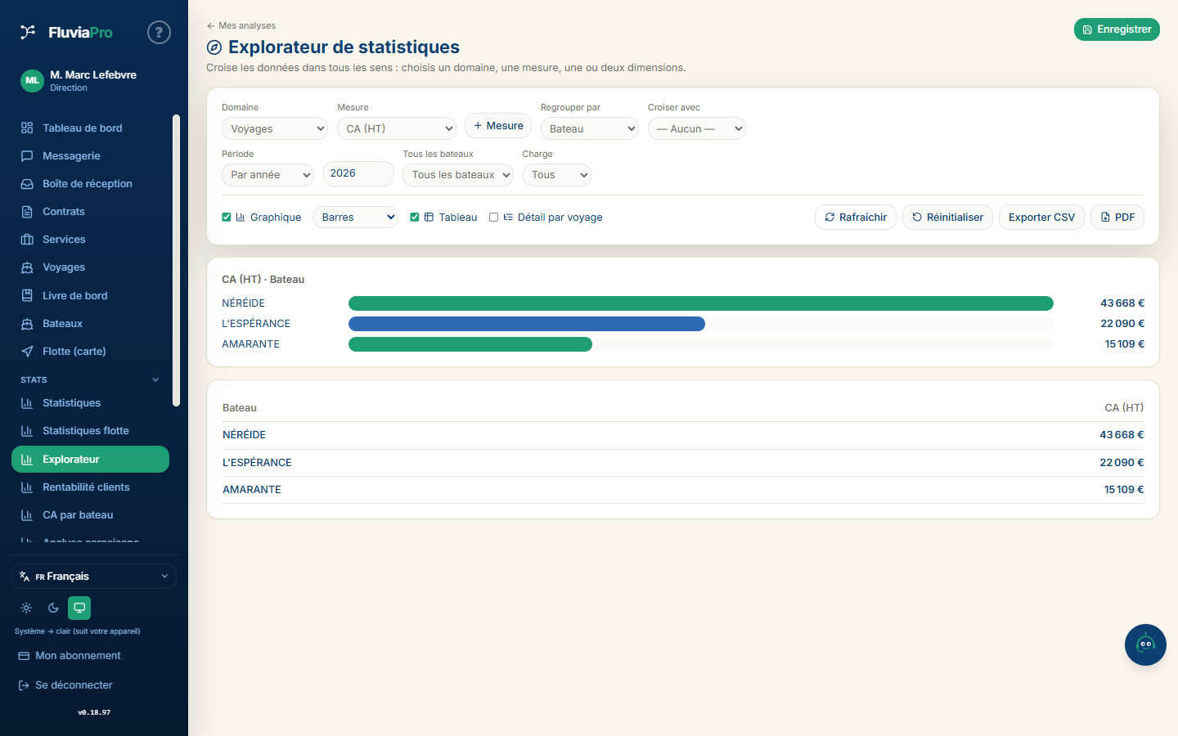Select the Explorateur sidebar item
Image resolution: width=1178 pixels, height=736 pixels.
point(90,459)
